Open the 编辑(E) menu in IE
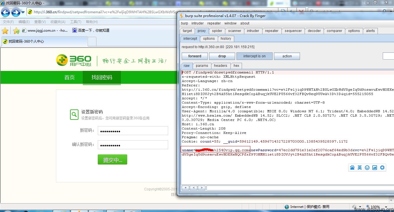This screenshot has height=212, width=394. coord(24,22)
